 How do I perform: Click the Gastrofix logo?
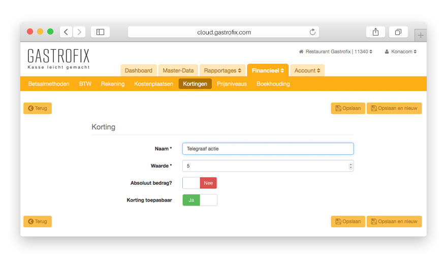pos(58,58)
